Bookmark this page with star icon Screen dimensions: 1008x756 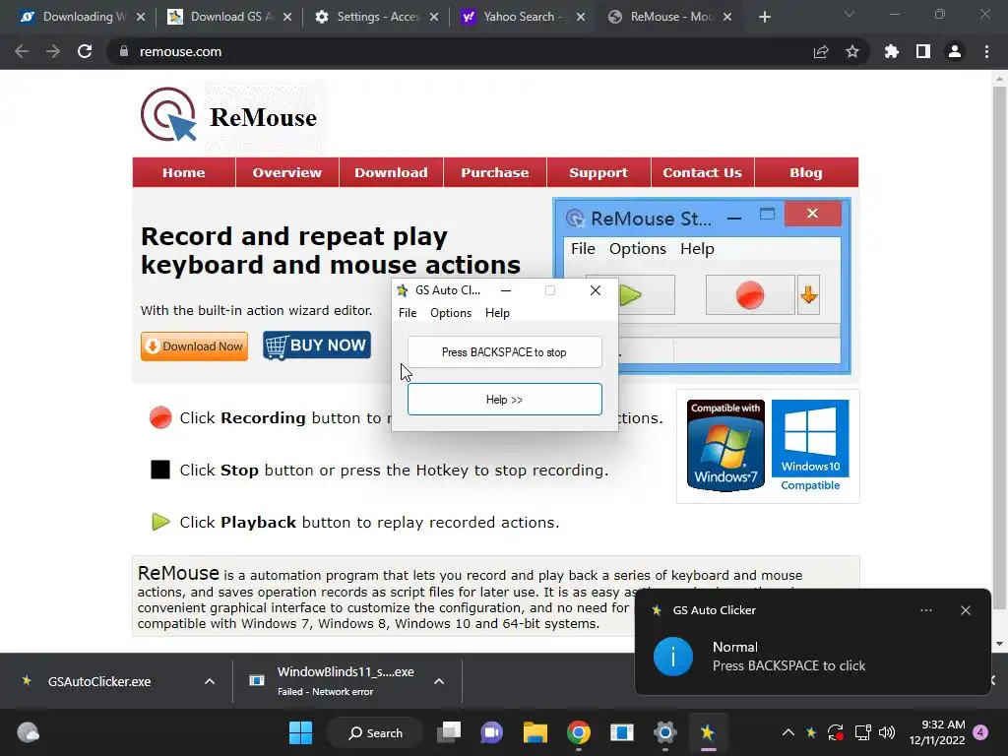[x=852, y=51]
